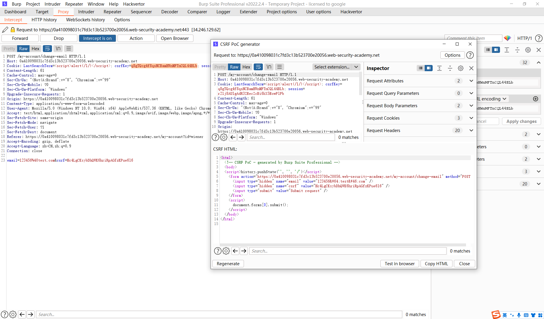The image size is (544, 319).
Task: Click Options button in CSRF PoC generator
Action: click(x=452, y=55)
